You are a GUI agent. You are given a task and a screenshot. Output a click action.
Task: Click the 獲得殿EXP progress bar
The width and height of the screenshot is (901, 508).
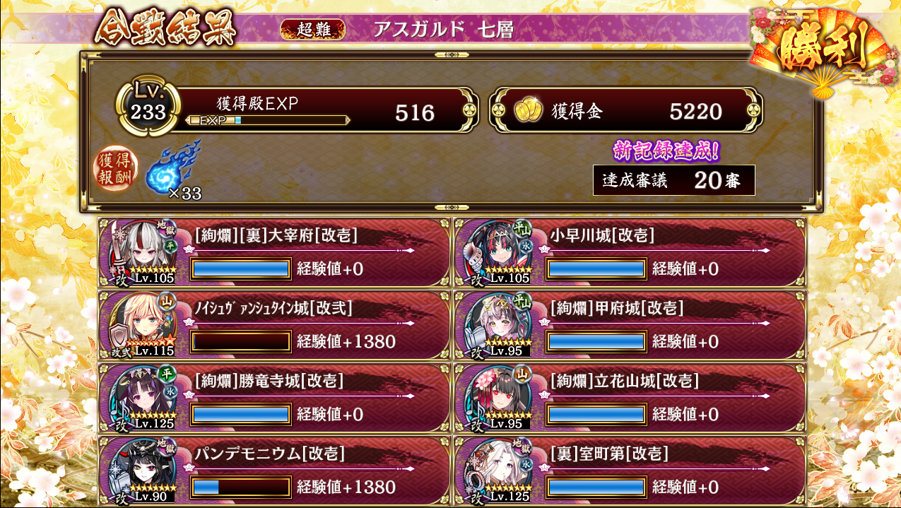(x=268, y=120)
